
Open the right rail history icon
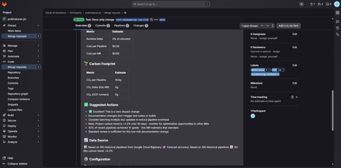point(338,28)
